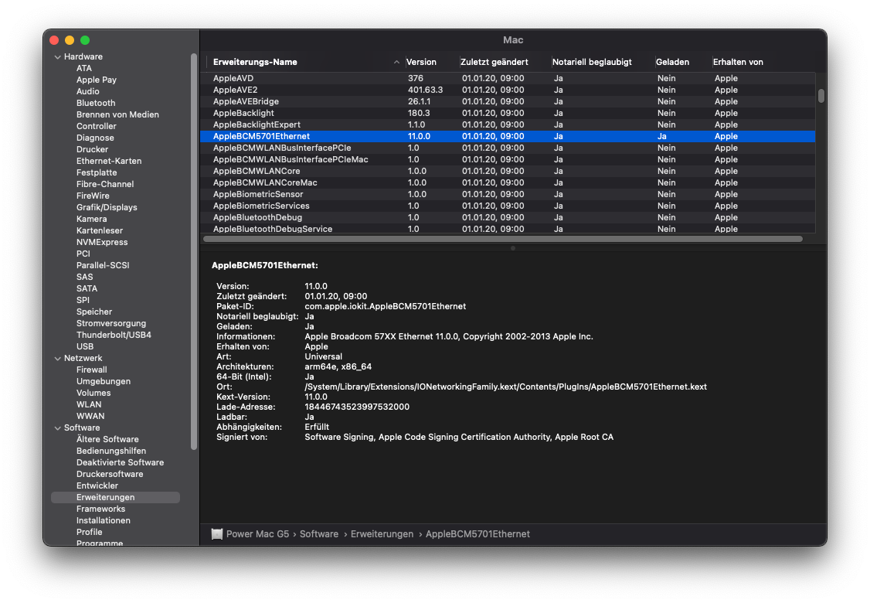Screen dimensions: 870x603
Task: Sort the table by Version column
Action: click(422, 62)
